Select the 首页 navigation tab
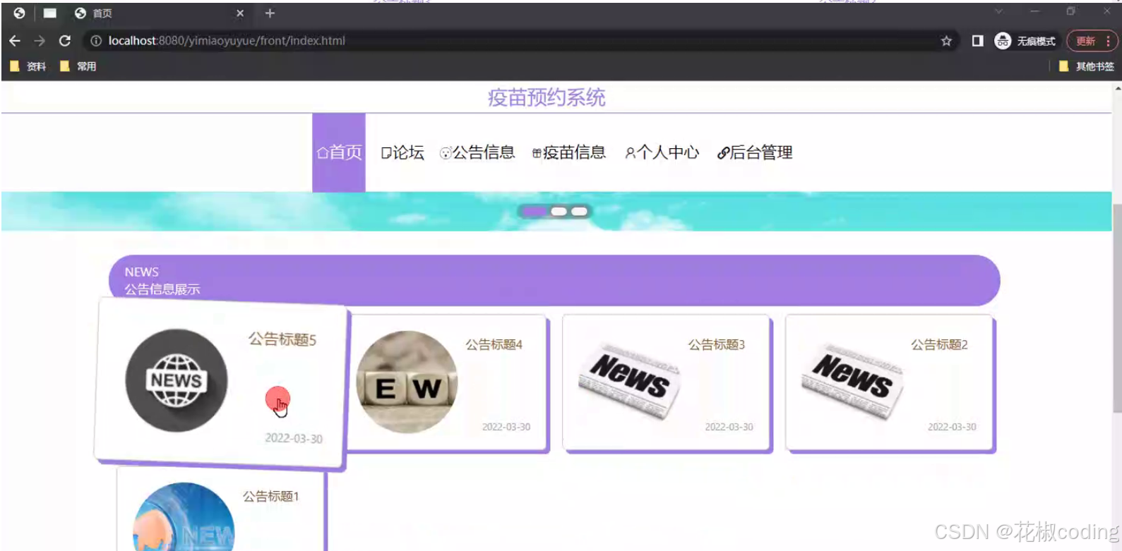This screenshot has height=551, width=1122. pos(339,152)
